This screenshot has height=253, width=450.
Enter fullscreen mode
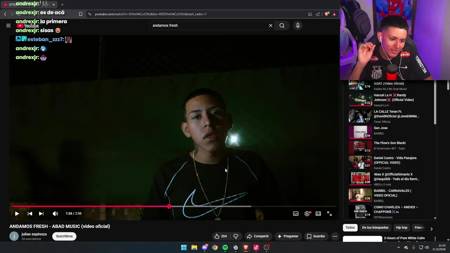click(x=329, y=213)
